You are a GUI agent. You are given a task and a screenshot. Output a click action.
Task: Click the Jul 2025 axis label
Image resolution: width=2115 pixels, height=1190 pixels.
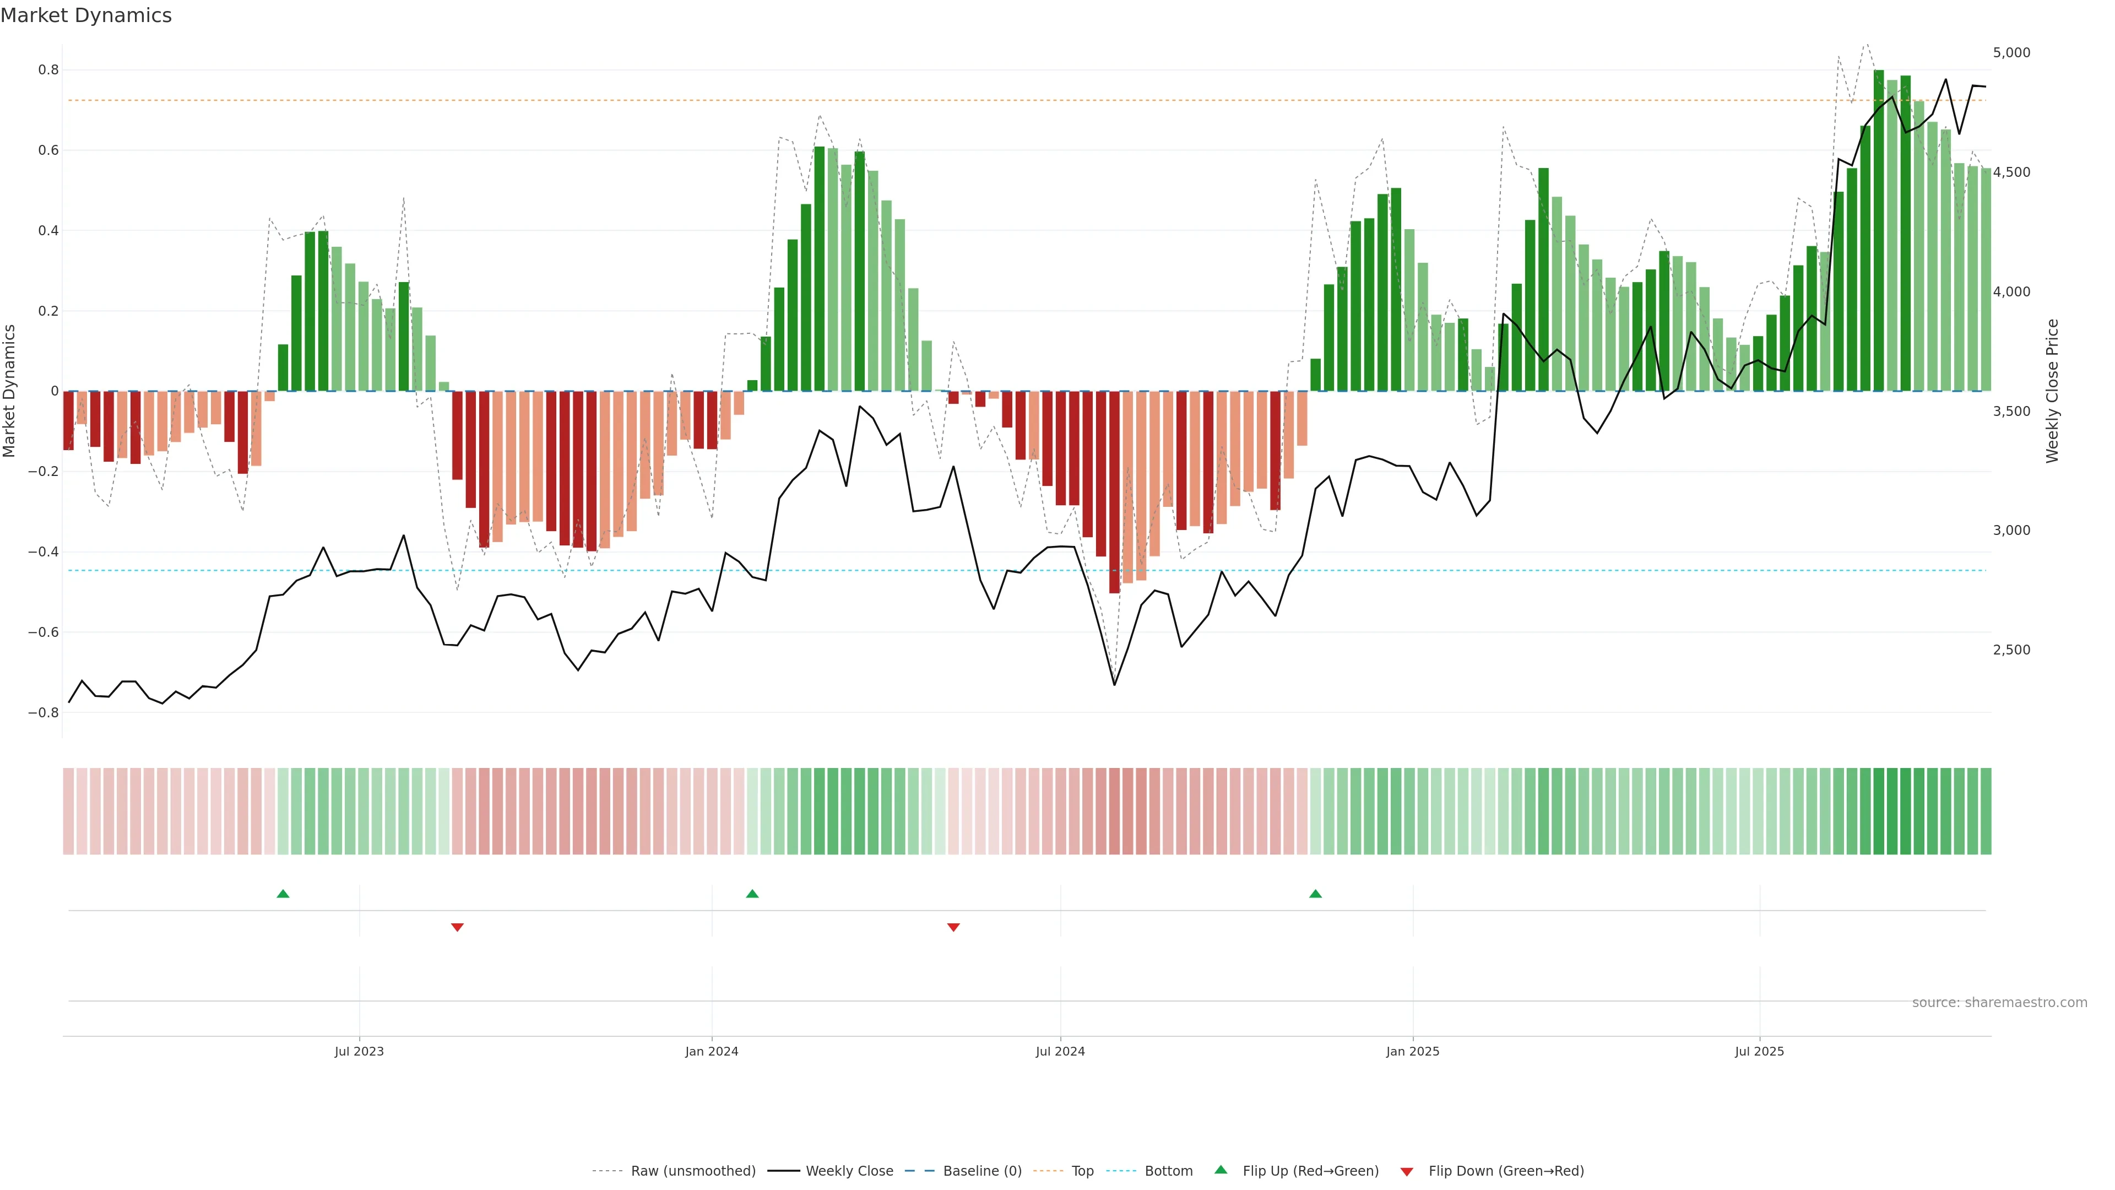click(x=1759, y=1051)
